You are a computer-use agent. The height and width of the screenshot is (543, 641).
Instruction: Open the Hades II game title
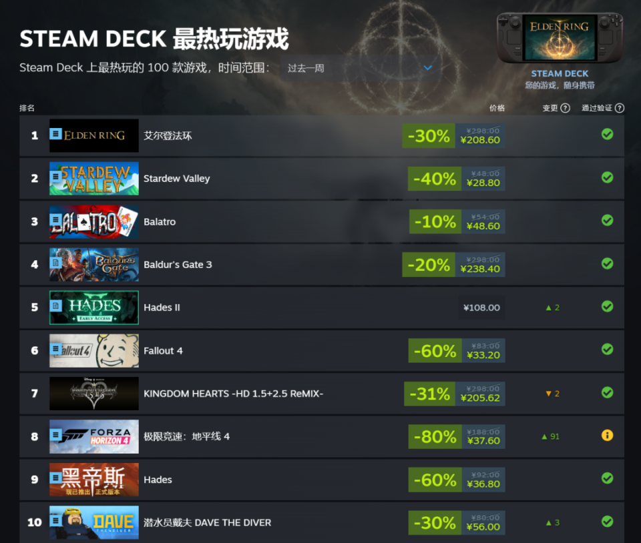coord(162,308)
